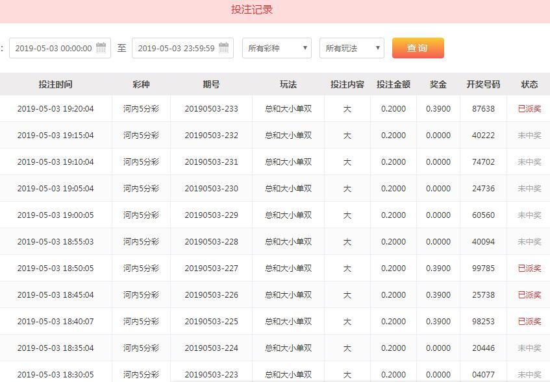This screenshot has width=550, height=382.
Task: Select period number 20190503-233
Action: coord(211,109)
